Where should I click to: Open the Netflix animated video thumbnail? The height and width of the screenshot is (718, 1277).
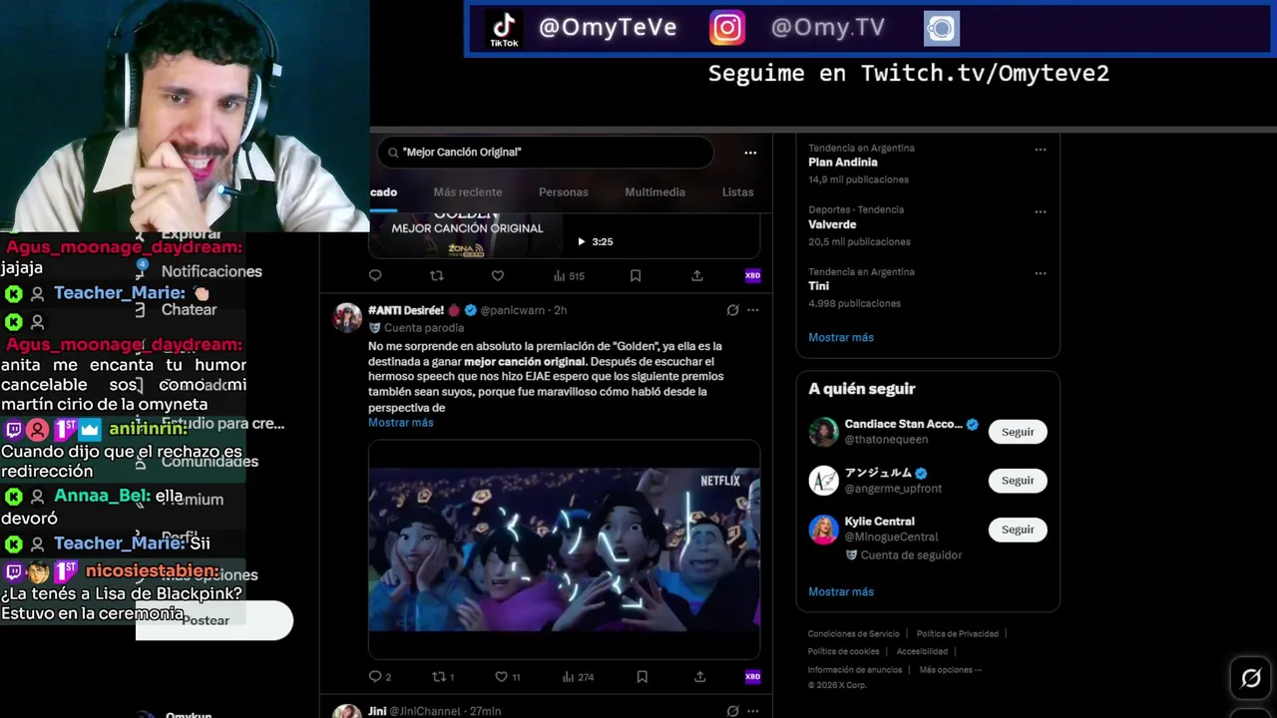[x=564, y=549]
